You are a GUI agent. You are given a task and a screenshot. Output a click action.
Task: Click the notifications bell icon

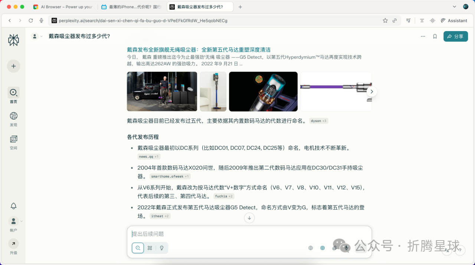(13, 206)
